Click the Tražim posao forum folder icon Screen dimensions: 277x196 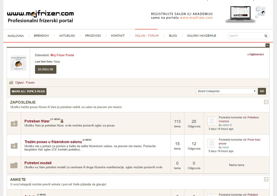pos(14,146)
